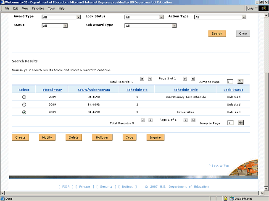Click the Back to Top link
The width and height of the screenshot is (269, 201).
[x=219, y=165]
